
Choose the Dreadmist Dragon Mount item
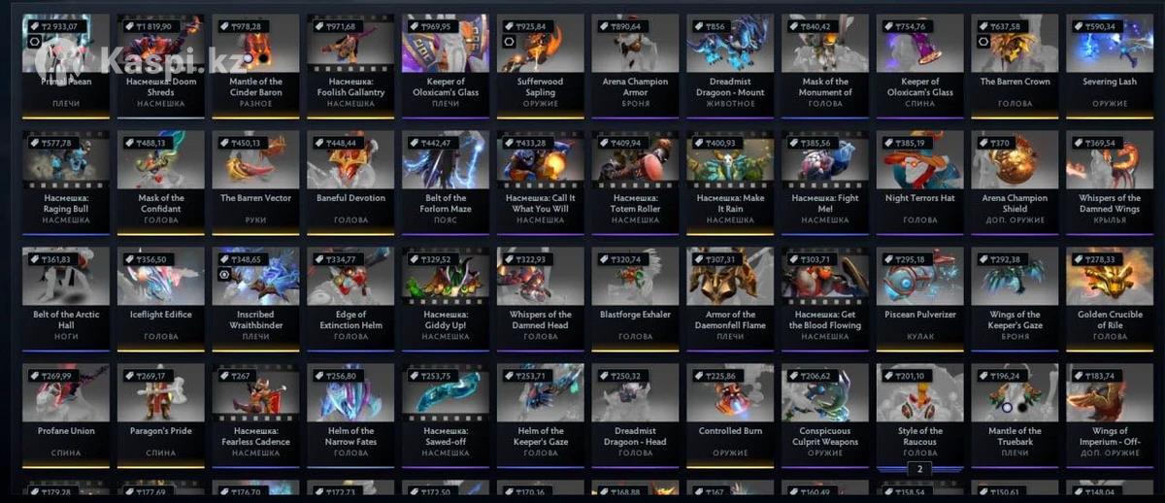731,66
